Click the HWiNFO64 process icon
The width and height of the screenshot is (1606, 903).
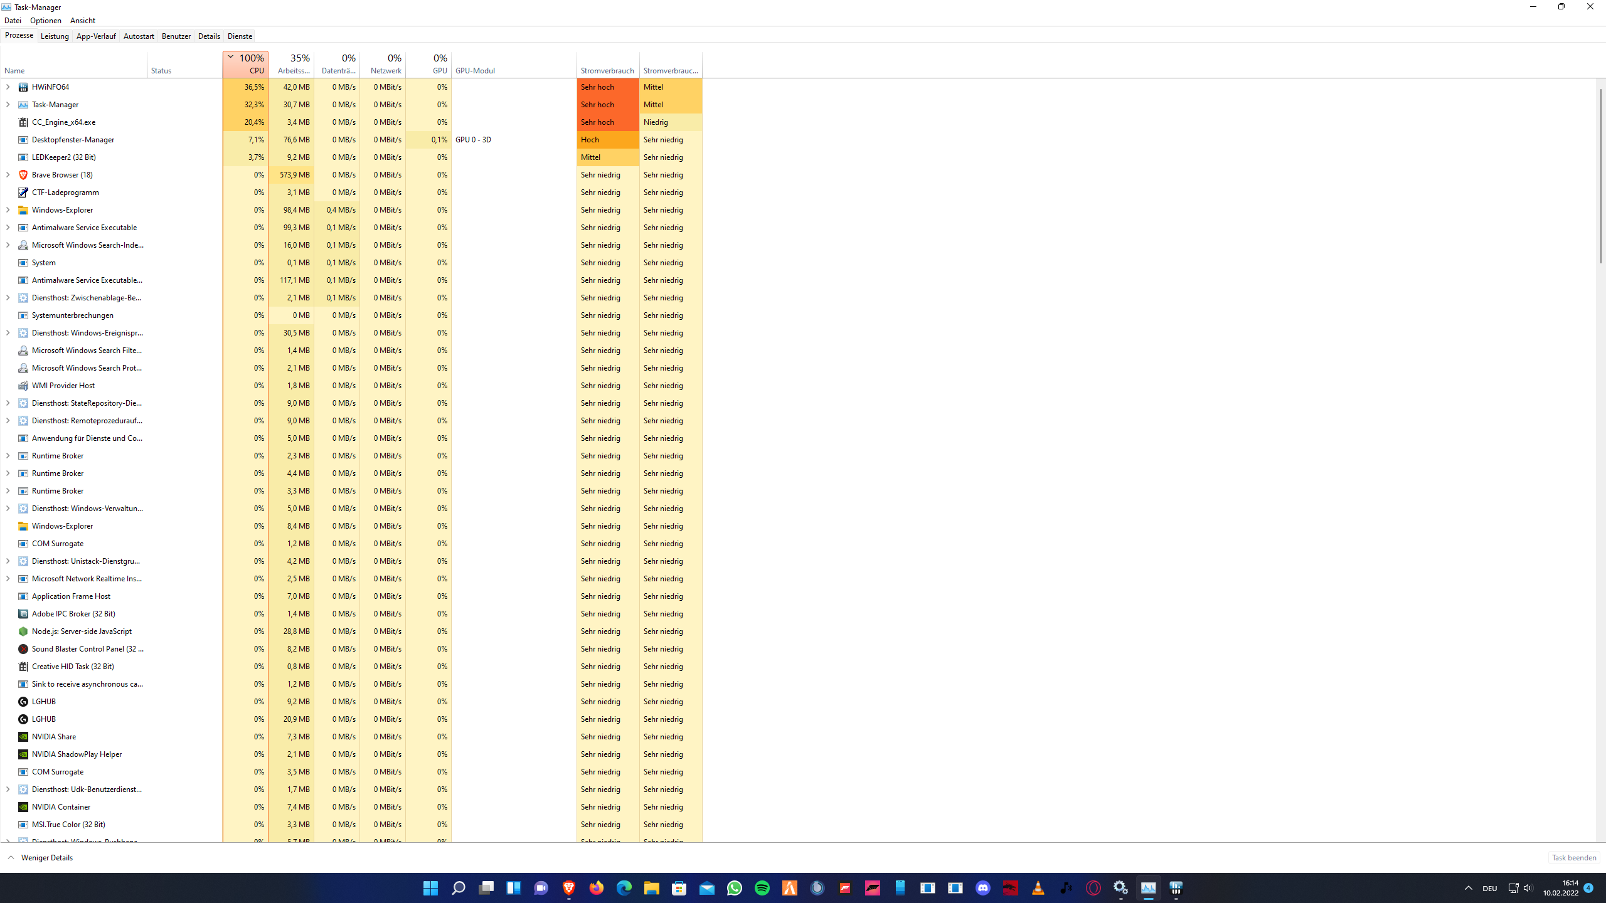coord(23,87)
